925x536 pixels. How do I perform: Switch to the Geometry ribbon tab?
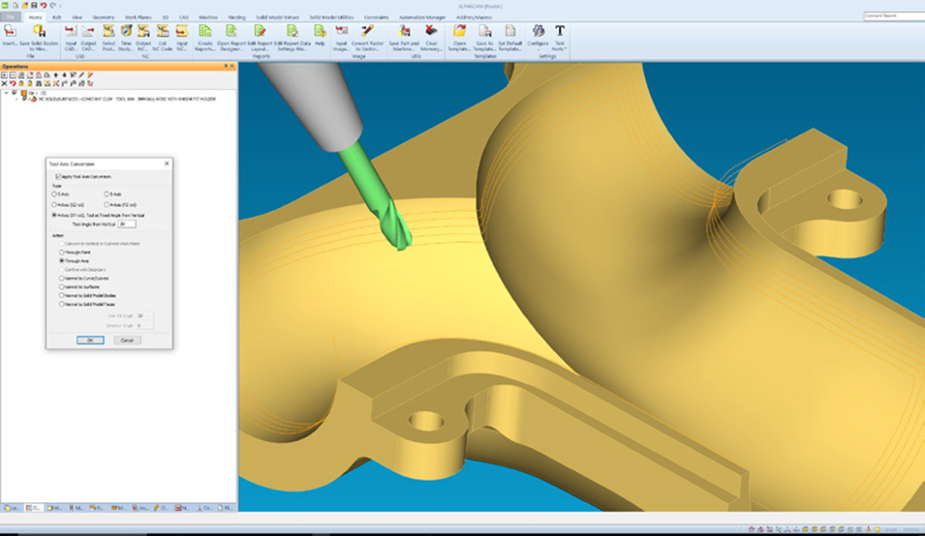tap(104, 17)
